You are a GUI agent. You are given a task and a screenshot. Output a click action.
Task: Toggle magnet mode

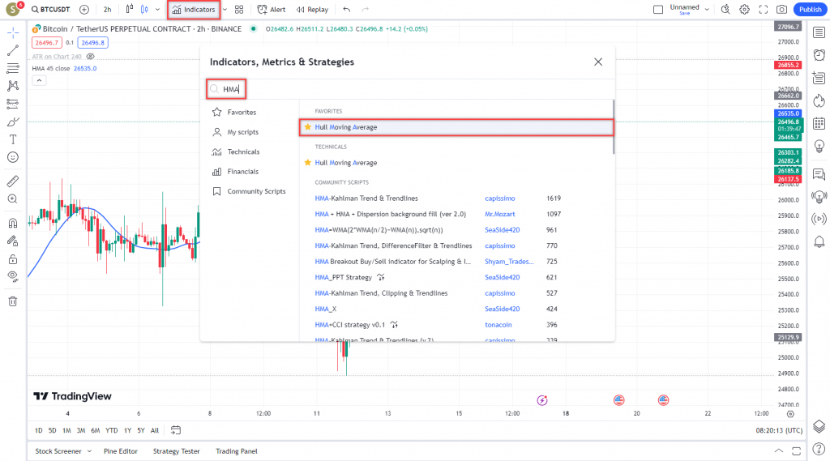click(13, 224)
